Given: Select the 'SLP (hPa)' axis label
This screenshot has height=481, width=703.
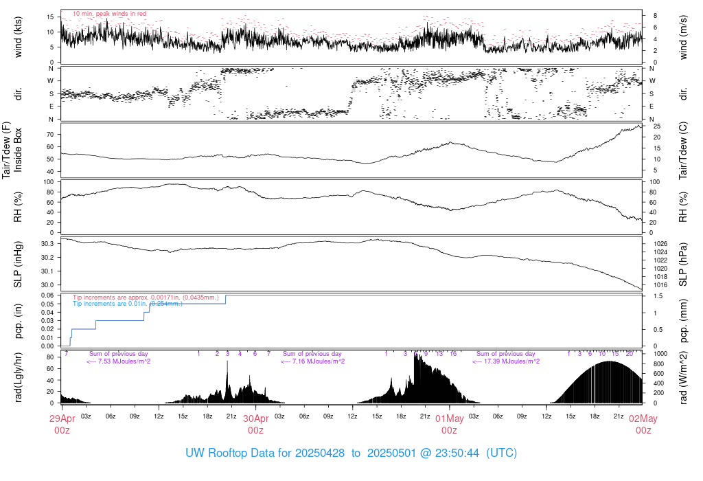Looking at the screenshot, I should click(683, 265).
